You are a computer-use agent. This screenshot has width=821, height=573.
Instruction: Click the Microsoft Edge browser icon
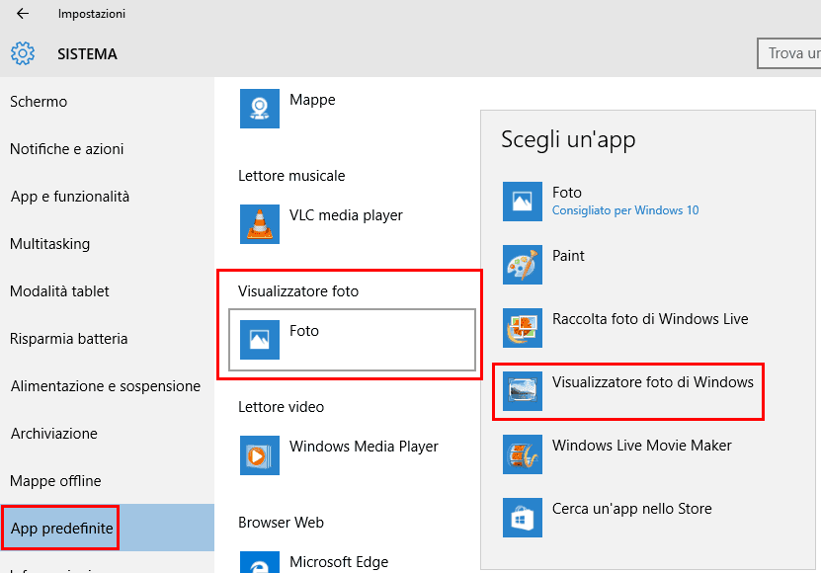click(260, 562)
